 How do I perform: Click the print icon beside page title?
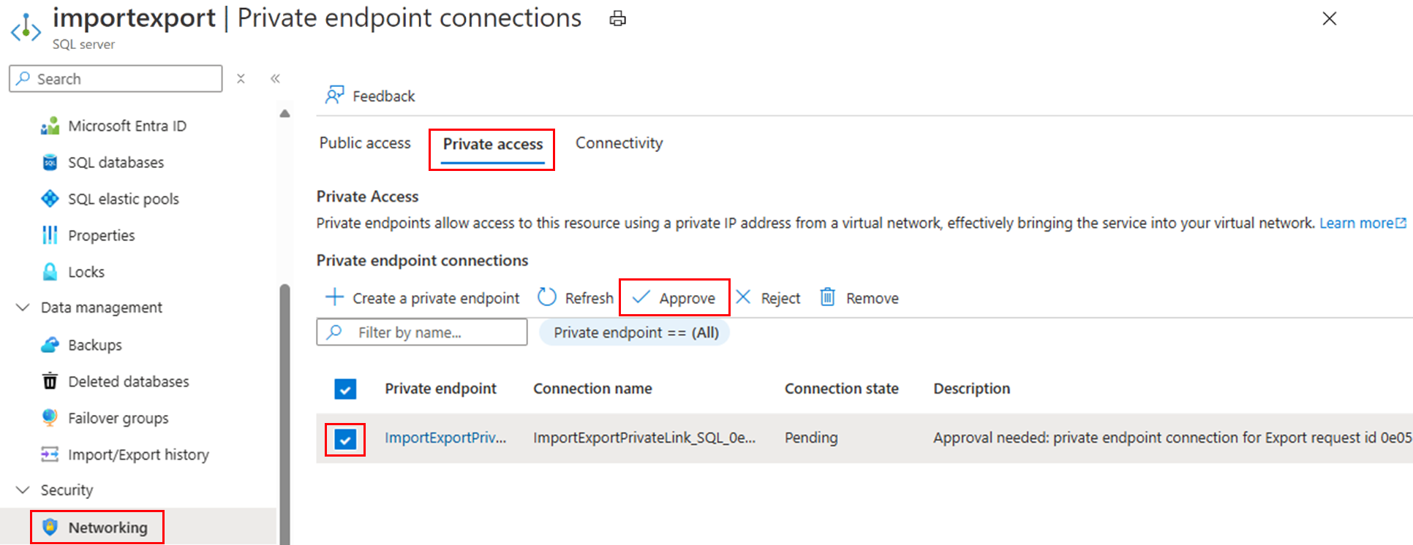click(x=617, y=19)
